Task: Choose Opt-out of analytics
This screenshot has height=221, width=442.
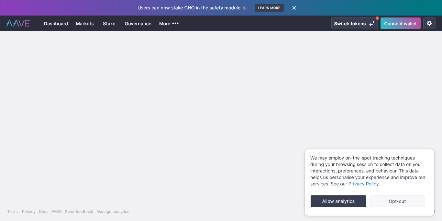Action: (397, 201)
